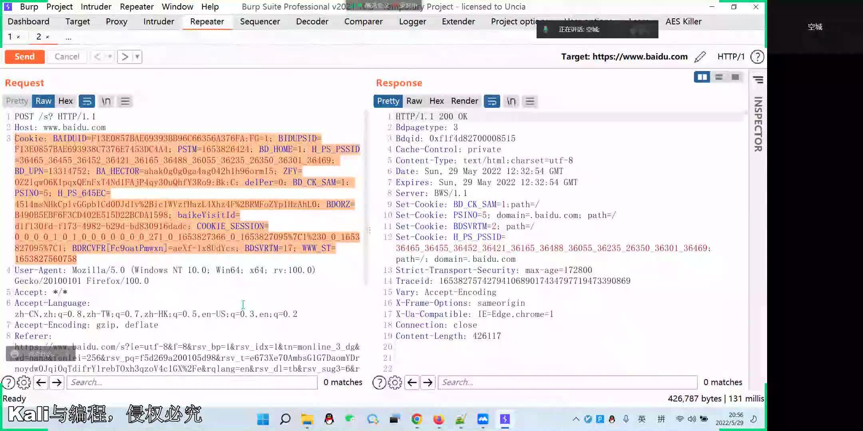Open response search help icon
Image resolution: width=863 pixels, height=431 pixels.
click(379, 382)
